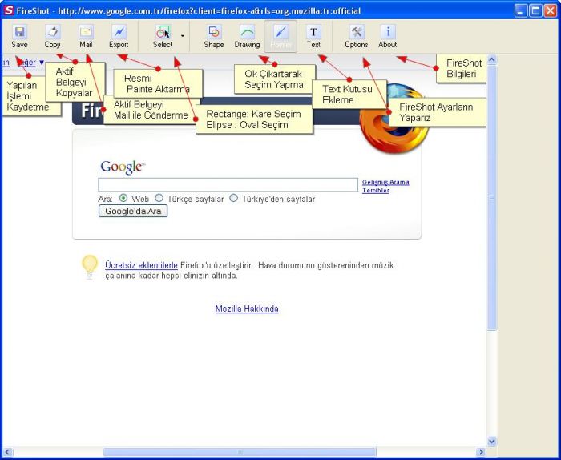
Task: Activate the Select tool
Action: point(163,36)
